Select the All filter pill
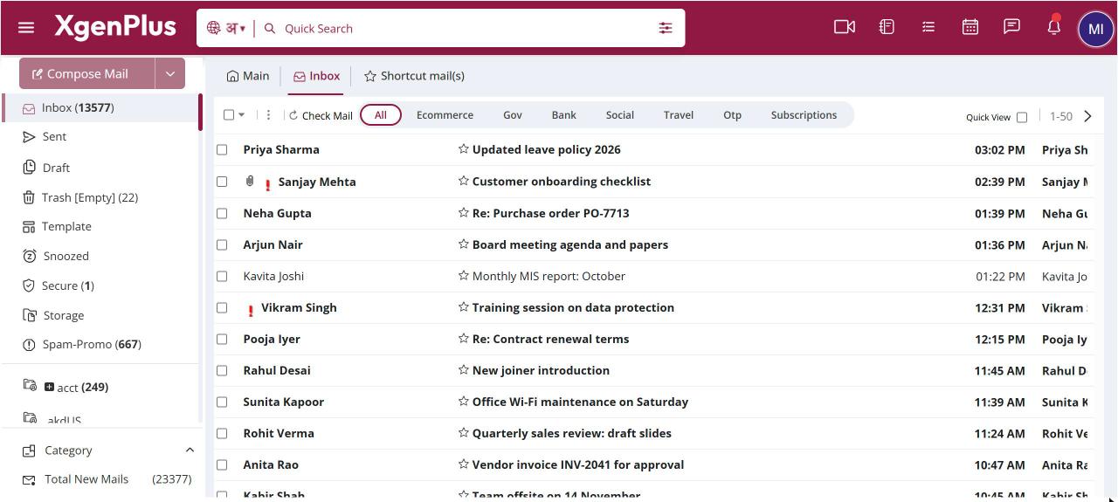This screenshot has width=1118, height=502. click(x=380, y=114)
